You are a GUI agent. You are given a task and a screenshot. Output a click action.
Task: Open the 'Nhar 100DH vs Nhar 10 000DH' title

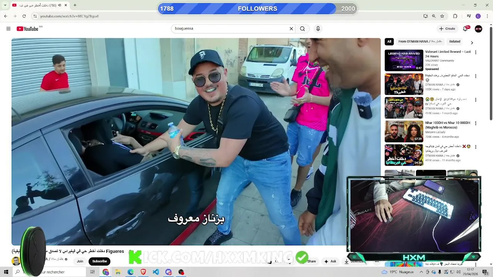point(448,125)
